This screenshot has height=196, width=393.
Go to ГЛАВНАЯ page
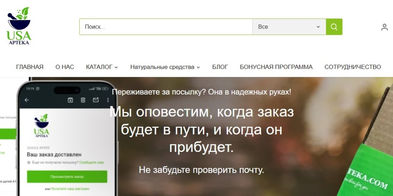click(x=30, y=67)
